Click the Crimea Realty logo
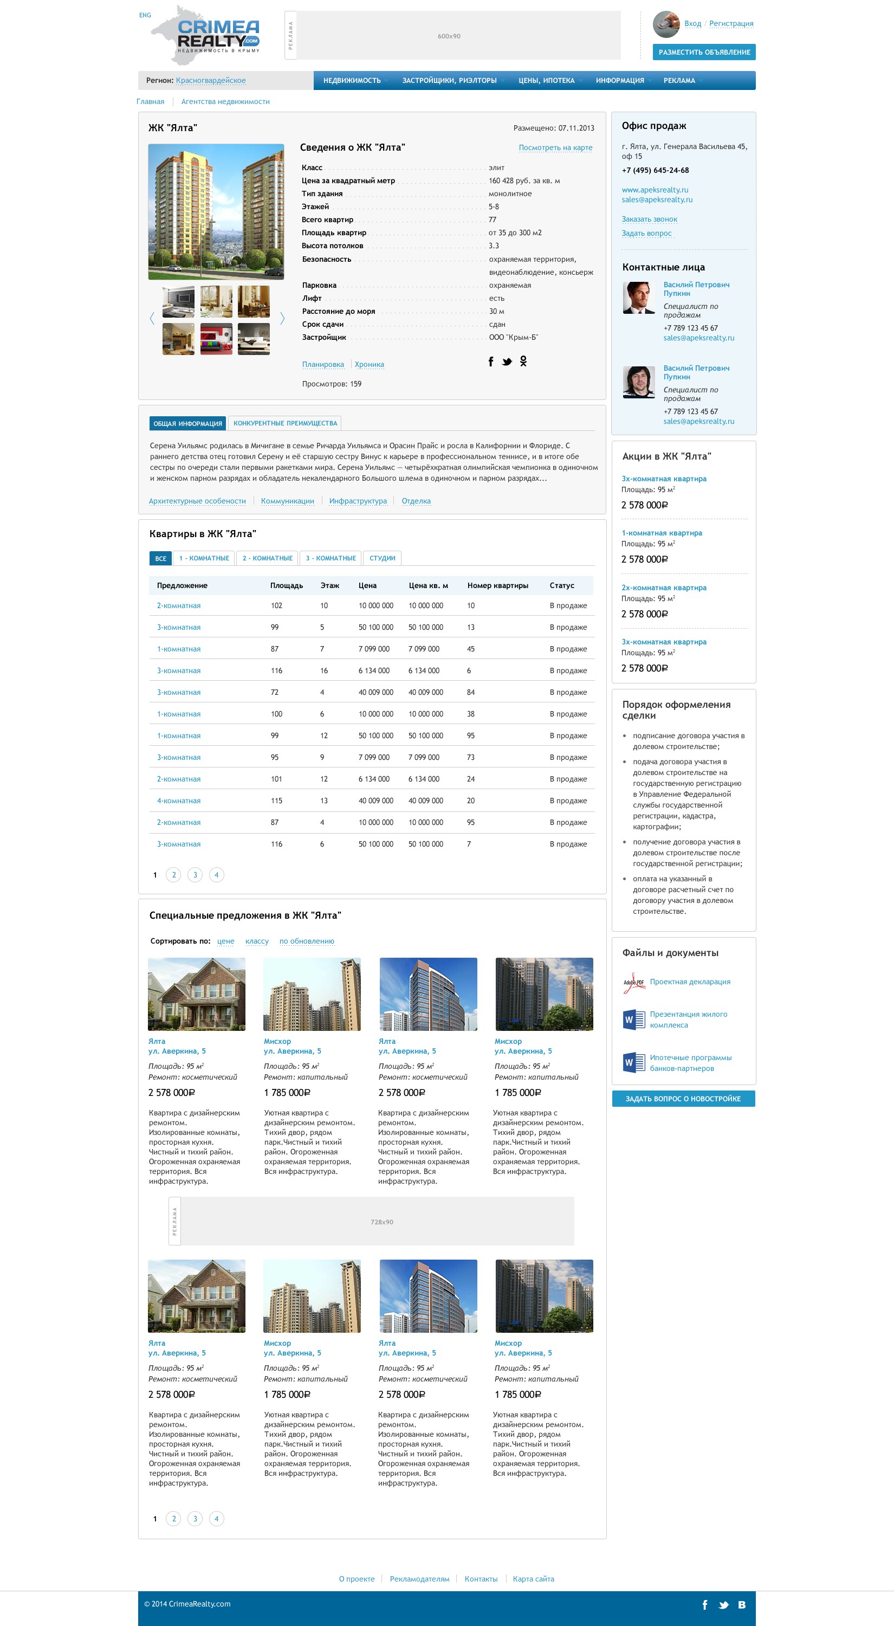 coord(206,35)
